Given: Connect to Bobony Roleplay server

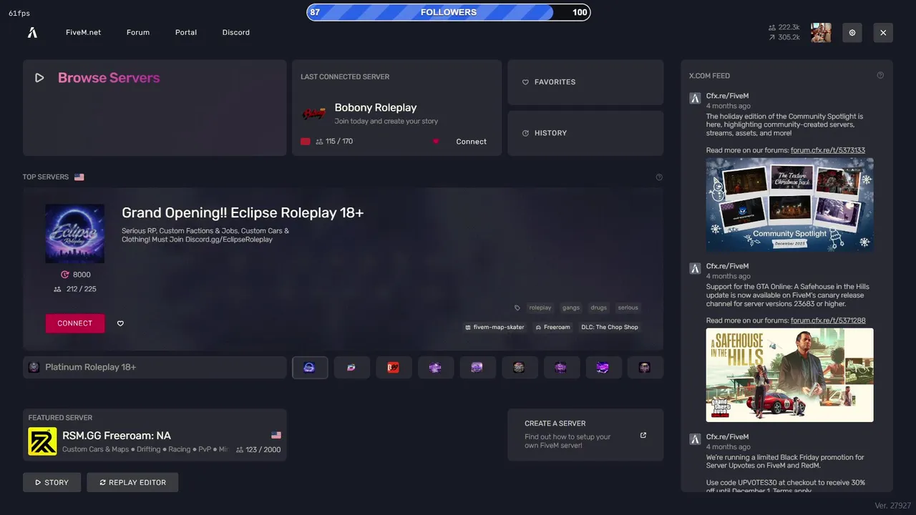Looking at the screenshot, I should [x=472, y=142].
